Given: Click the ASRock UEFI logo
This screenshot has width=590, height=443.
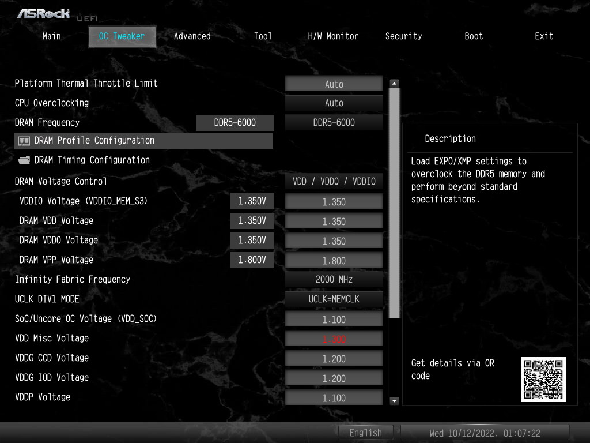Looking at the screenshot, I should 57,14.
